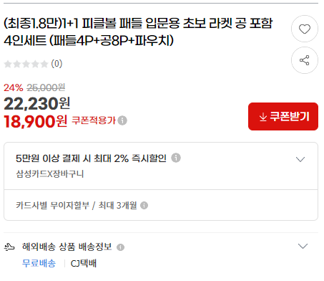Open the star rating reviews (0)
Screen dimensions: 324x281
(x=33, y=64)
